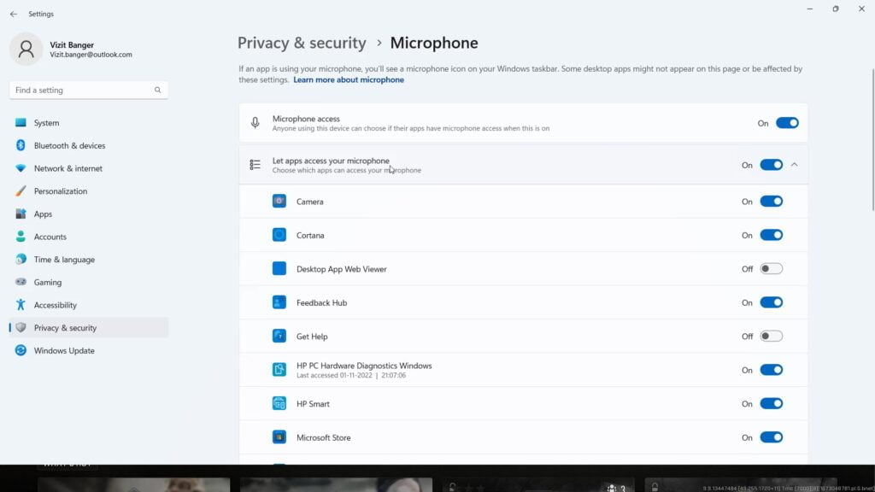Viewport: 875px width, 492px height.
Task: Click the Get Help app icon
Action: [x=279, y=337]
